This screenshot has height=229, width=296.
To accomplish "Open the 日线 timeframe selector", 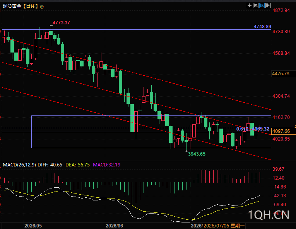I will point(31,6).
